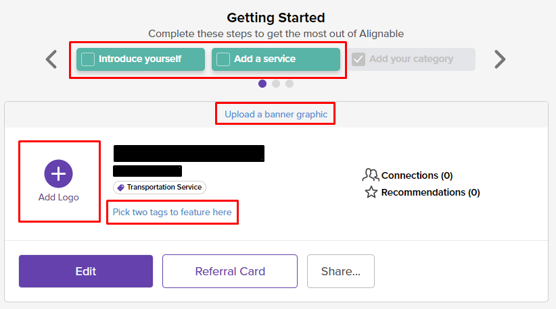Open the Share... button

[x=341, y=271]
